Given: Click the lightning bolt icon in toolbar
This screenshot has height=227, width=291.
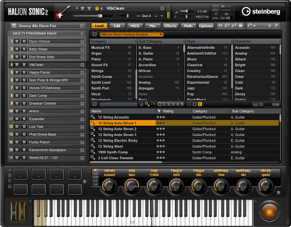Looking at the screenshot, I should (270, 25).
